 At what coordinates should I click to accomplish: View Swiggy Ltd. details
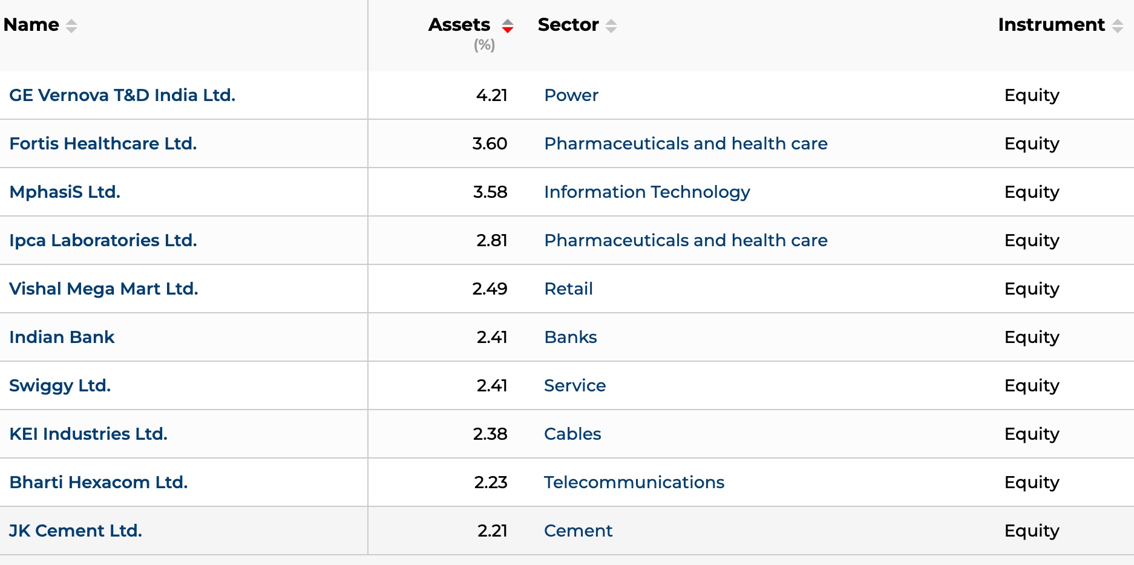pyautogui.click(x=60, y=385)
